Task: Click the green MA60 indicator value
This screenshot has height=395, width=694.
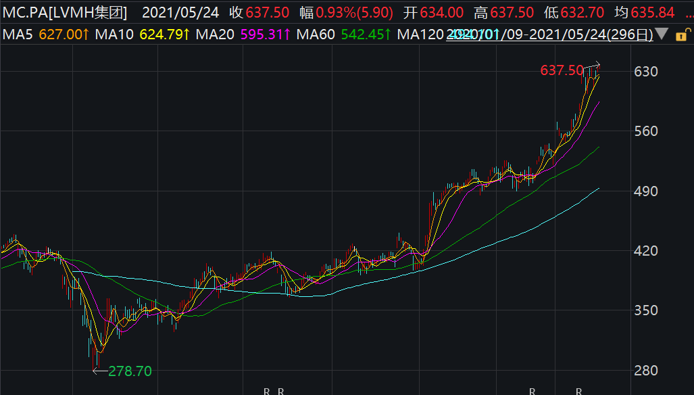Action: (364, 34)
